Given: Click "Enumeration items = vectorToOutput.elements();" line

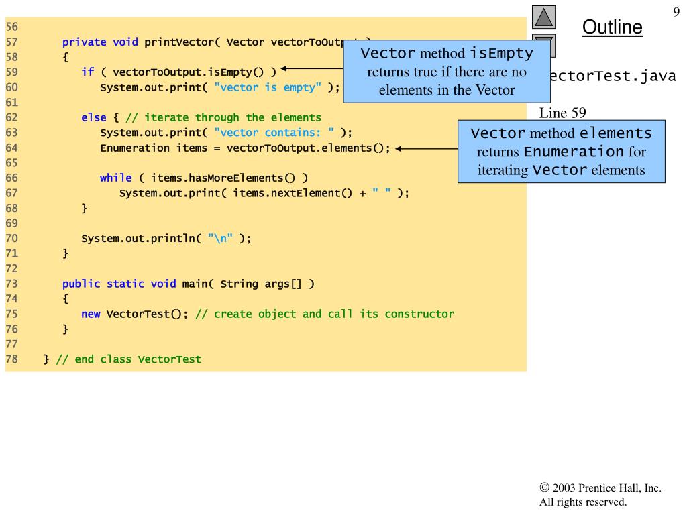Looking at the screenshot, I should click(x=246, y=148).
